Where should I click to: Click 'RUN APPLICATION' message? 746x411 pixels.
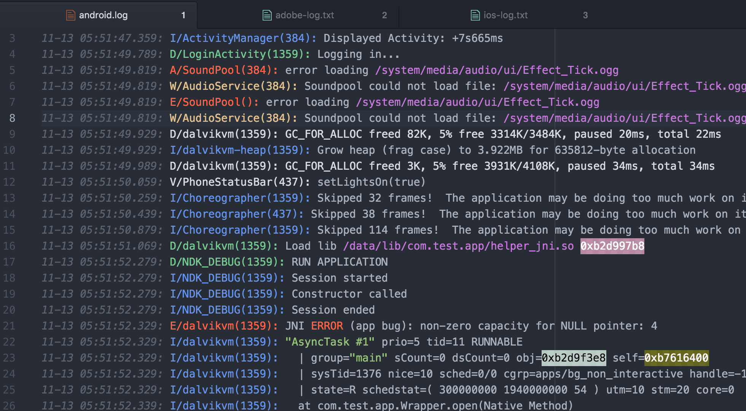[x=340, y=262]
